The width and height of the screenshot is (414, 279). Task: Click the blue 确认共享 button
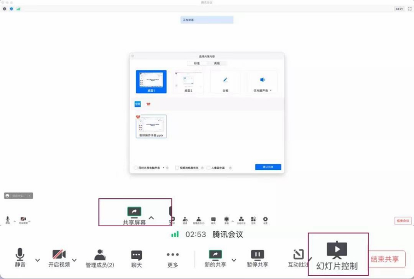pyautogui.click(x=268, y=167)
